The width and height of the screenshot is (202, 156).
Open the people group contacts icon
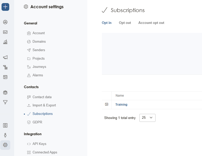(5, 93)
